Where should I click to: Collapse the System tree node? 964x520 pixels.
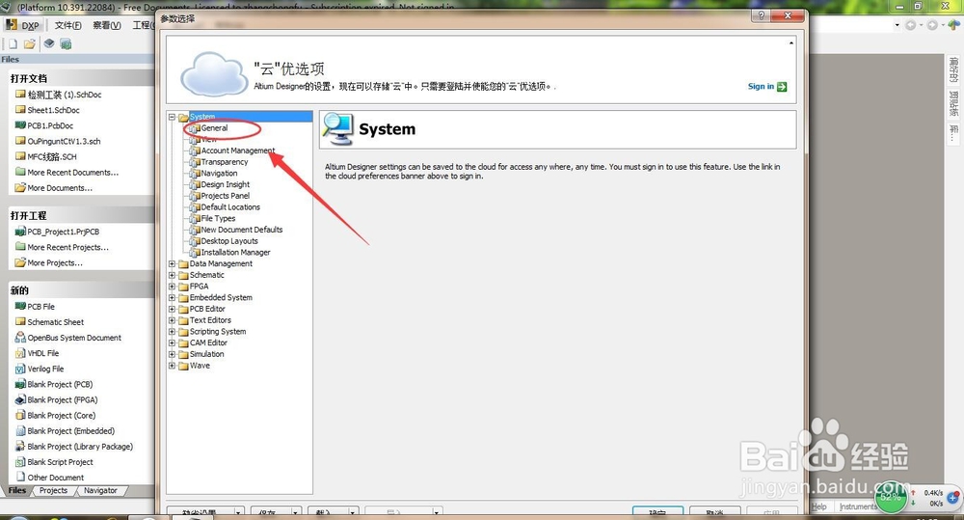coord(173,117)
